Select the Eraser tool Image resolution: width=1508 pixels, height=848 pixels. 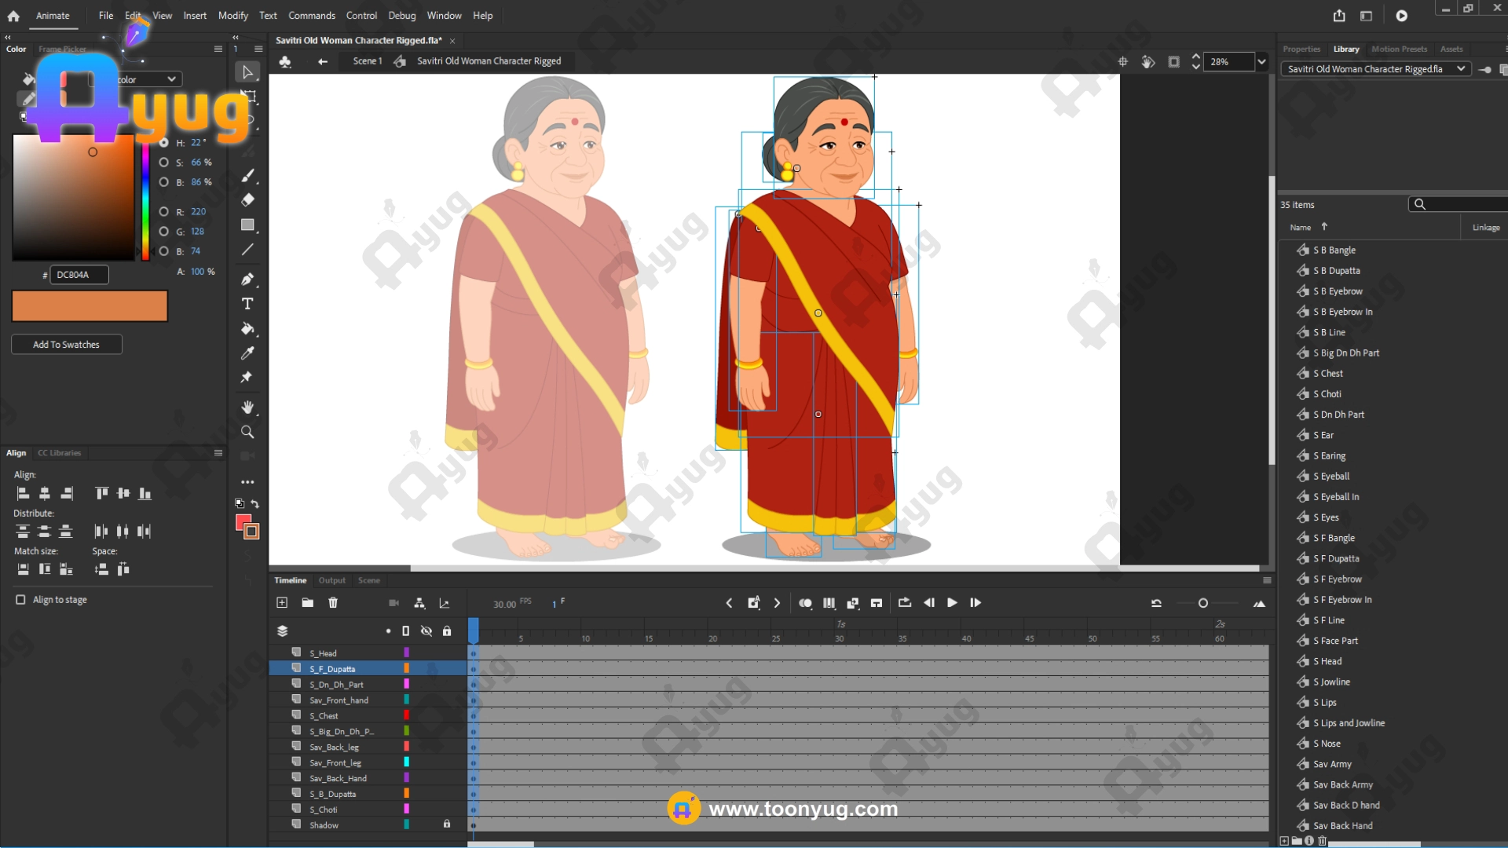click(247, 200)
